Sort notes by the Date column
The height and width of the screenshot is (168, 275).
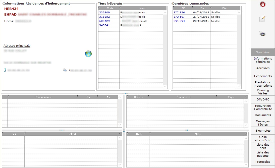(x=138, y=134)
